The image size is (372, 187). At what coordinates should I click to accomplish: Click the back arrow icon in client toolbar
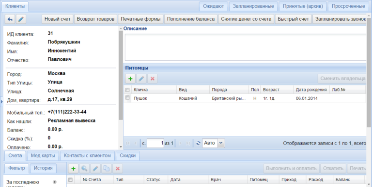click(10, 19)
